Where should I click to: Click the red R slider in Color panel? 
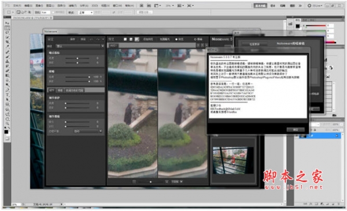point(315,25)
